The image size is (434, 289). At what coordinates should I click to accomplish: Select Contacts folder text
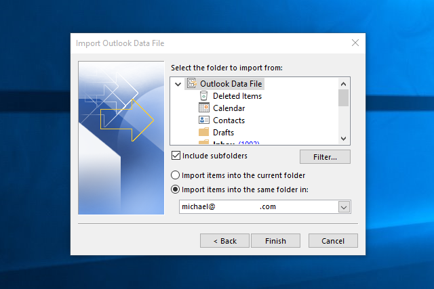tap(229, 120)
